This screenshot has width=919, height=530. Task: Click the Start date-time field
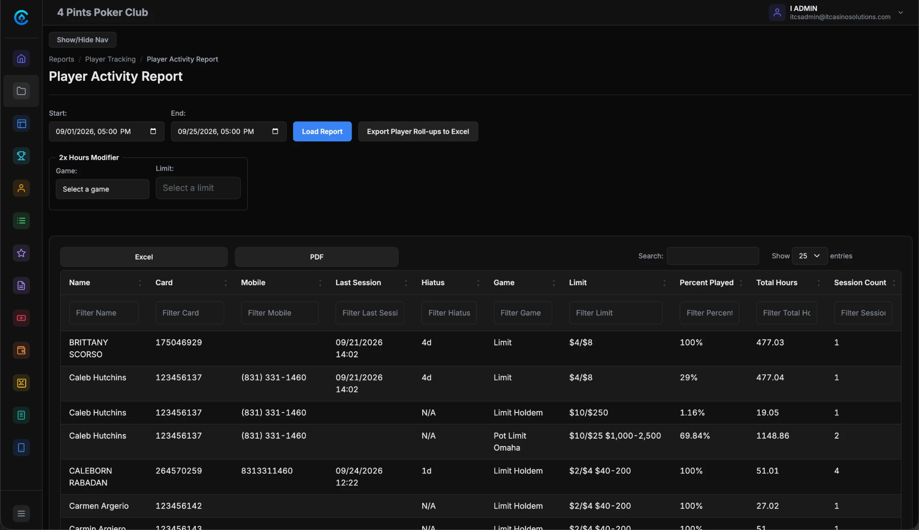tap(107, 131)
